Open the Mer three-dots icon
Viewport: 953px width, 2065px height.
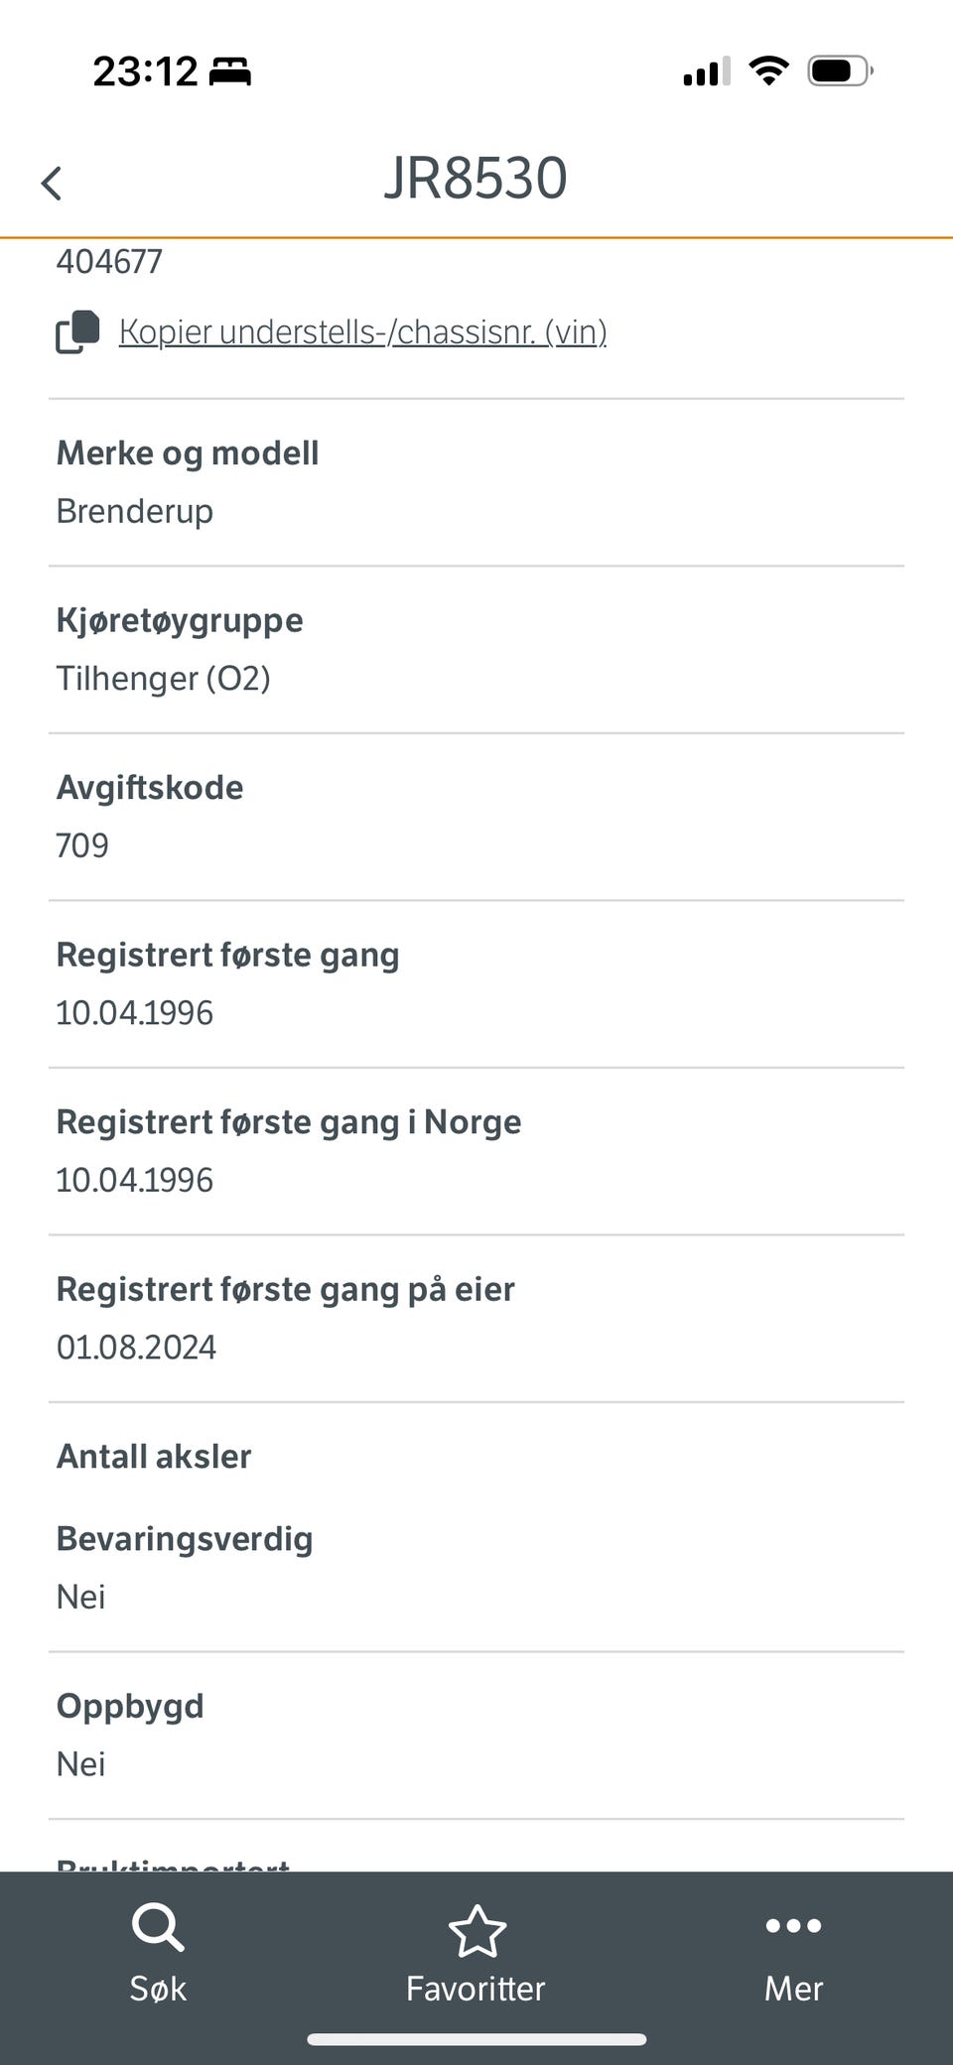point(793,1926)
